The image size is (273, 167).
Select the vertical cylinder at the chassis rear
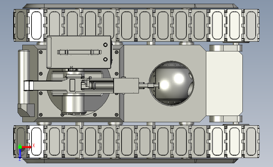[x=24, y=77]
